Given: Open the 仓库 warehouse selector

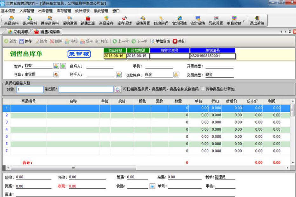Looking at the screenshot, I should pyautogui.click(x=56, y=75).
